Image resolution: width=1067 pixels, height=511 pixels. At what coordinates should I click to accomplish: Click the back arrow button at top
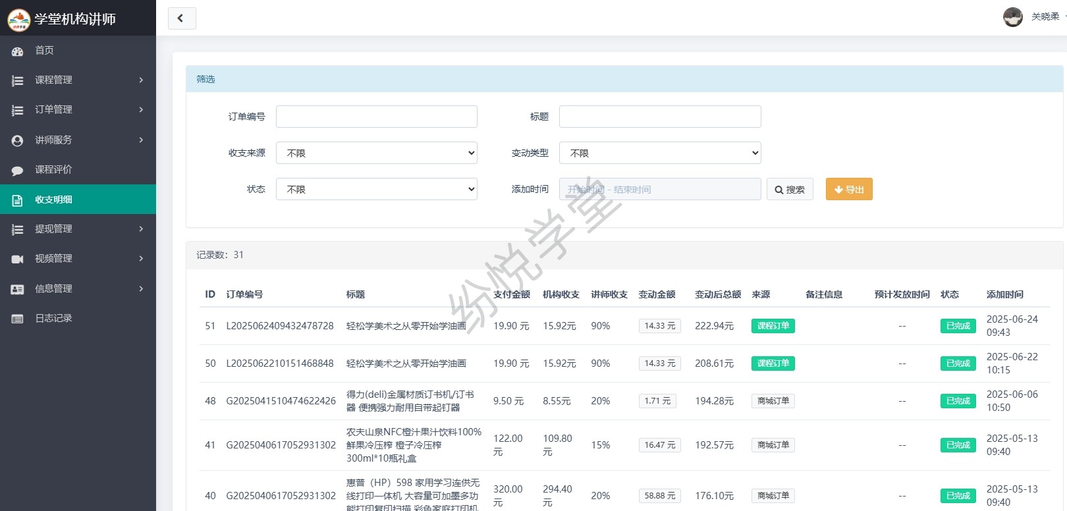coord(182,18)
